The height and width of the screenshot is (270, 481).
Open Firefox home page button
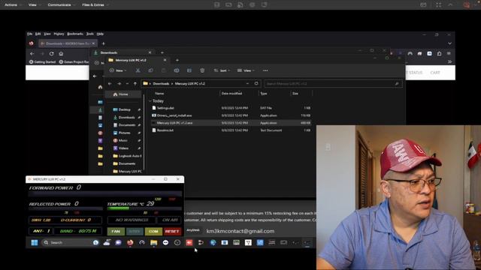(61, 53)
